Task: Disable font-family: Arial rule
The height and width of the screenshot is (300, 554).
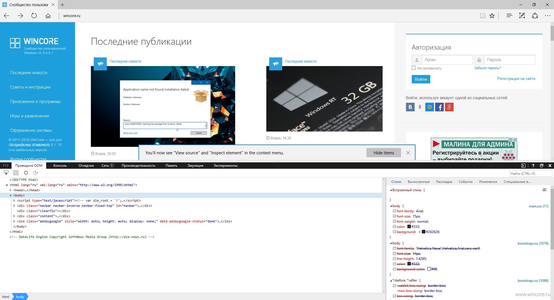Action: [394, 211]
